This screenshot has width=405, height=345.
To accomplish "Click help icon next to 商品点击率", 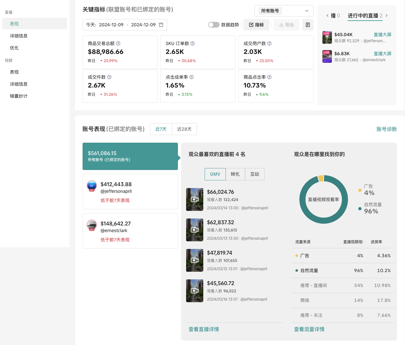I will coord(269,77).
